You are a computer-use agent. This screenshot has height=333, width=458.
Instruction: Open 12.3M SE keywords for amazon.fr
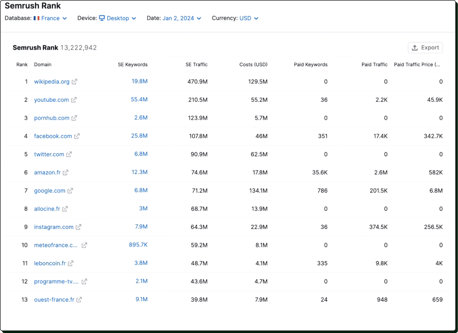pos(140,172)
